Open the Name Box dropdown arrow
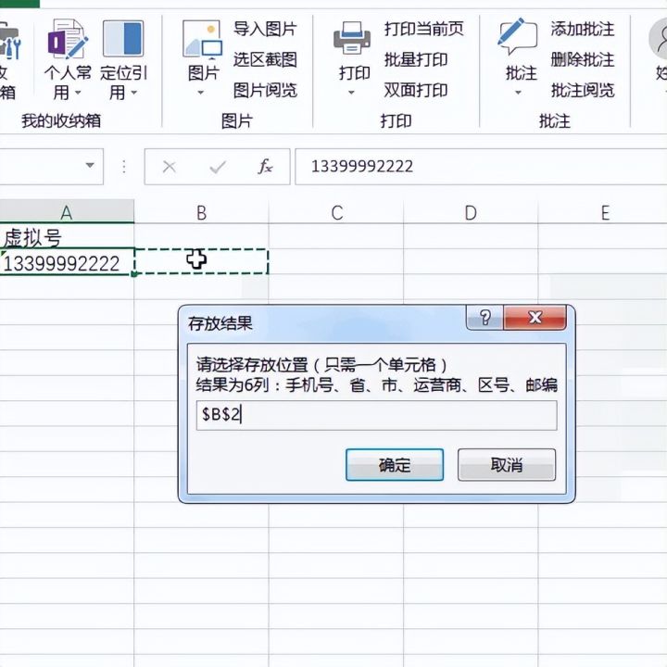 90,166
